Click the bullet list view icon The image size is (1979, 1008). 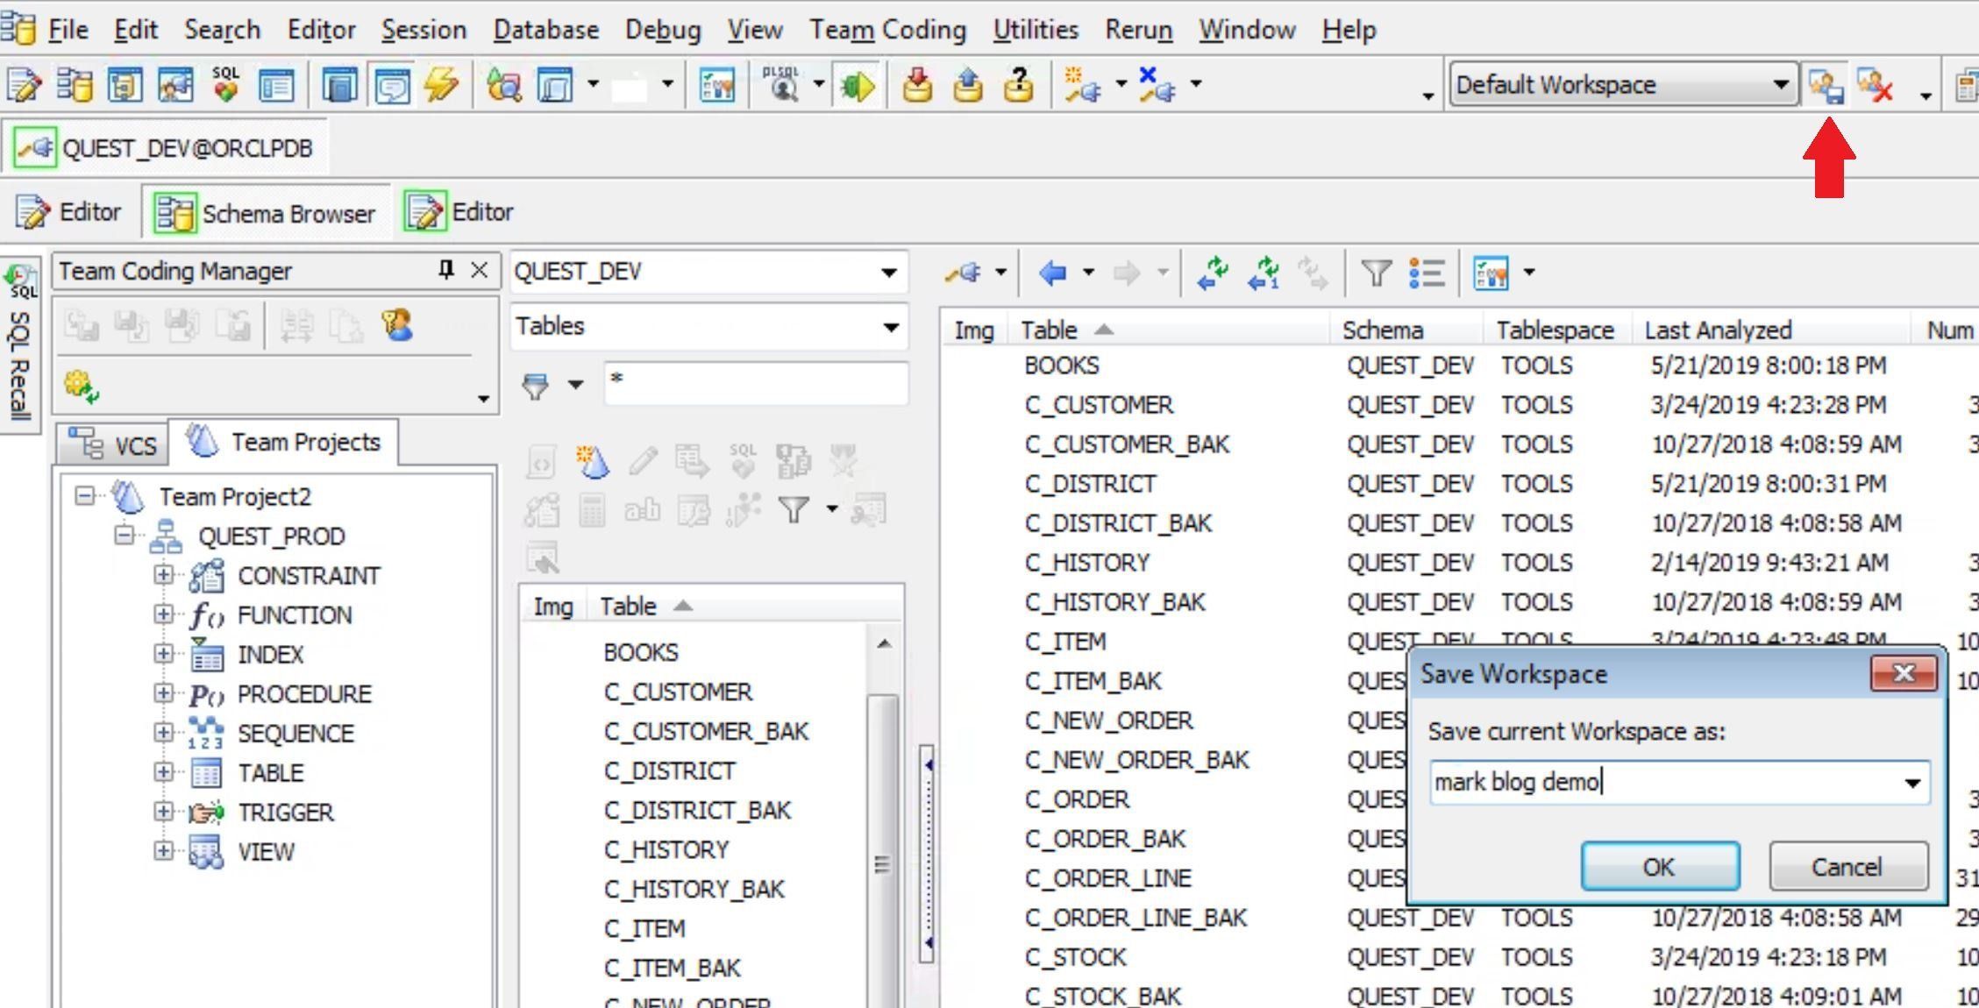(1427, 273)
